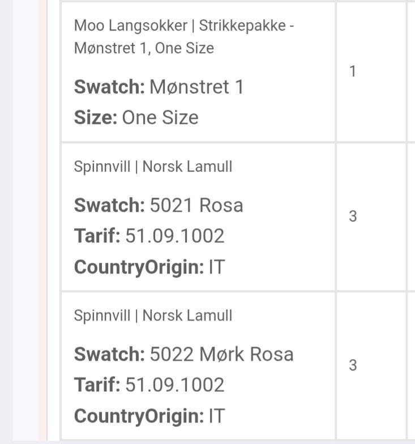Click the Swatch: Mønstret 1 text
This screenshot has width=415, height=444.
click(159, 87)
